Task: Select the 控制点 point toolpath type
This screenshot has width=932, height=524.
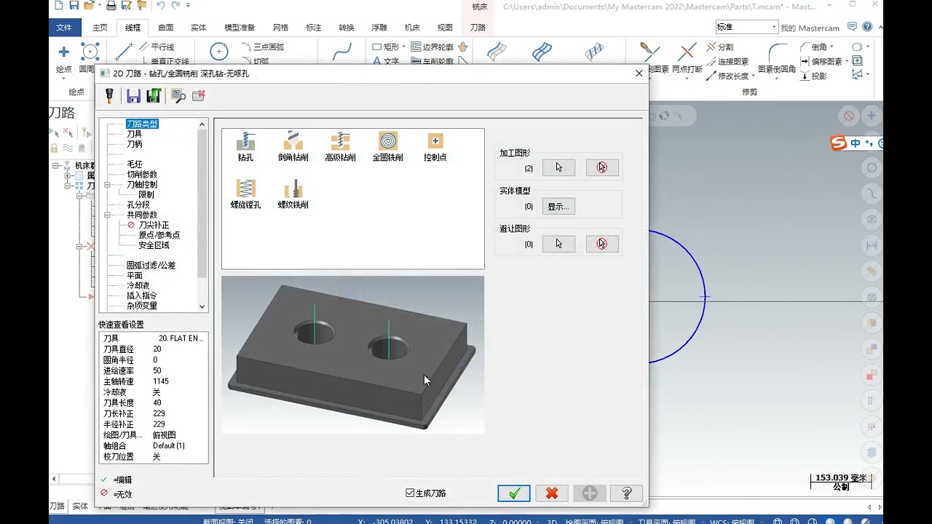Action: tap(435, 146)
